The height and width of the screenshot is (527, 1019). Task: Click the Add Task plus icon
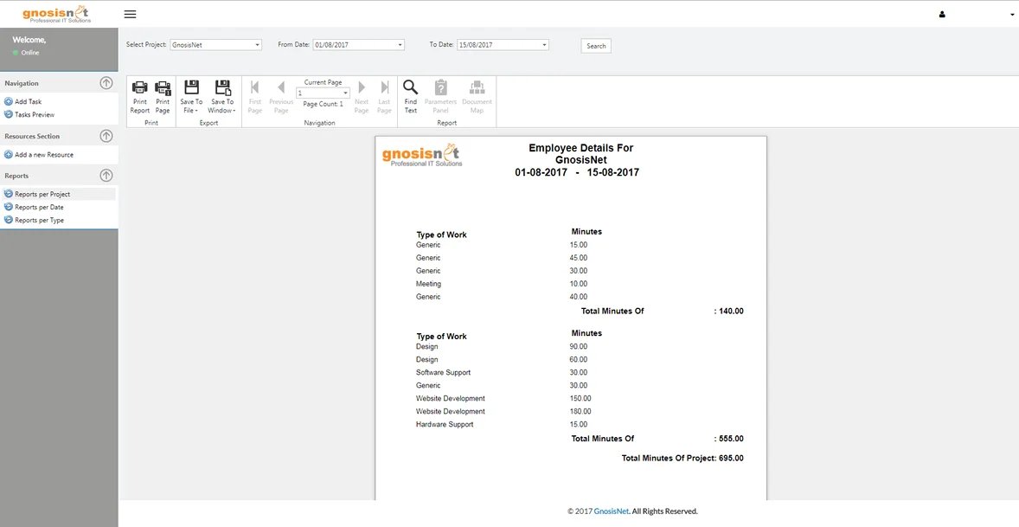9,101
